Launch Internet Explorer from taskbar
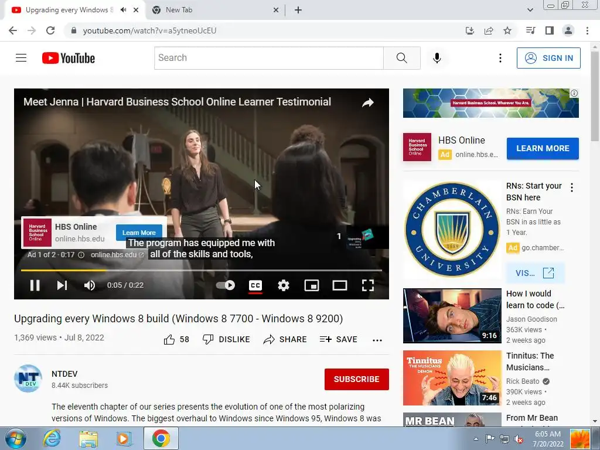 point(52,438)
